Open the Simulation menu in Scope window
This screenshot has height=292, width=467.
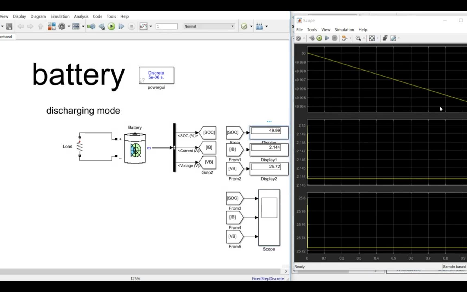[344, 30]
